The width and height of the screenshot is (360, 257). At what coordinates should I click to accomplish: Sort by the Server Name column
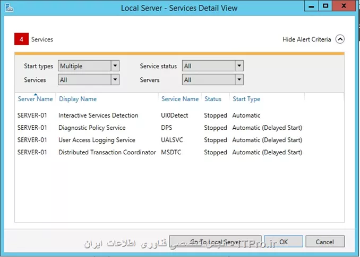point(36,99)
